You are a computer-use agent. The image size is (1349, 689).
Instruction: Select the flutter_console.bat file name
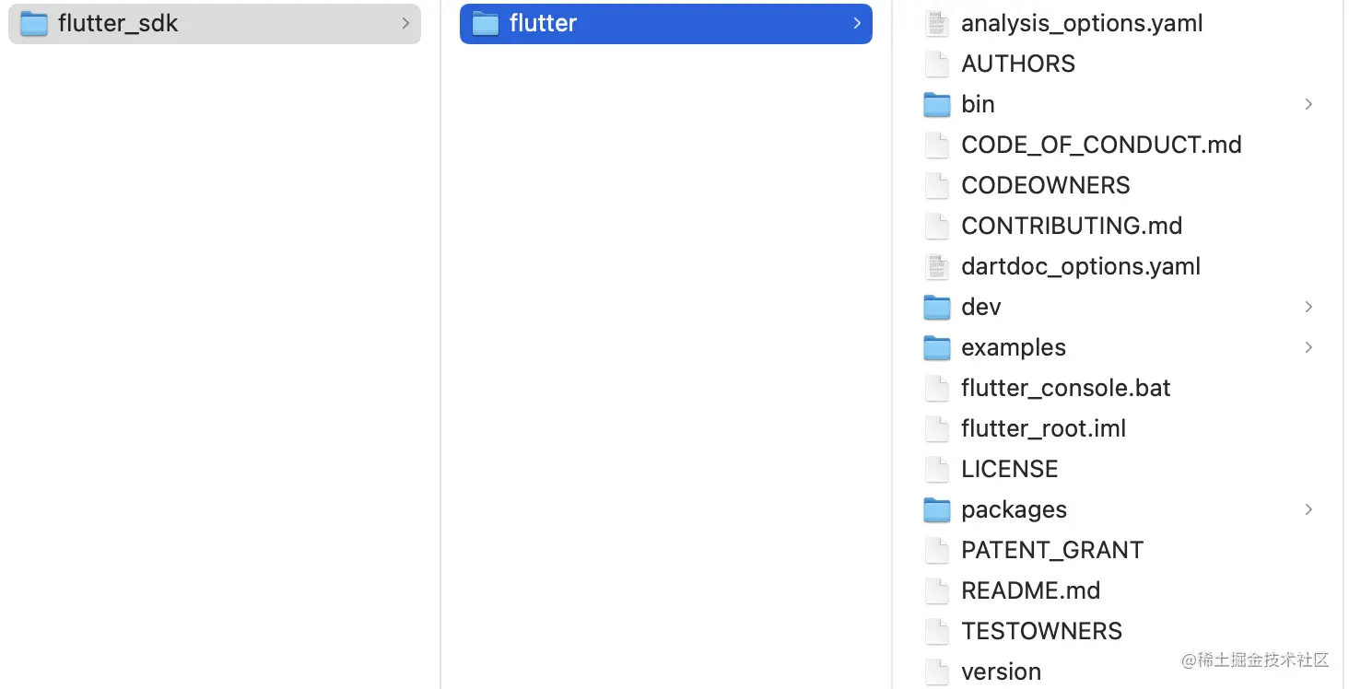tap(1065, 389)
